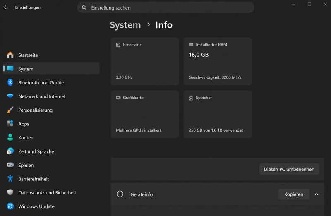
Task: Open Bluetooth und Geräte settings
Action: (x=51, y=83)
